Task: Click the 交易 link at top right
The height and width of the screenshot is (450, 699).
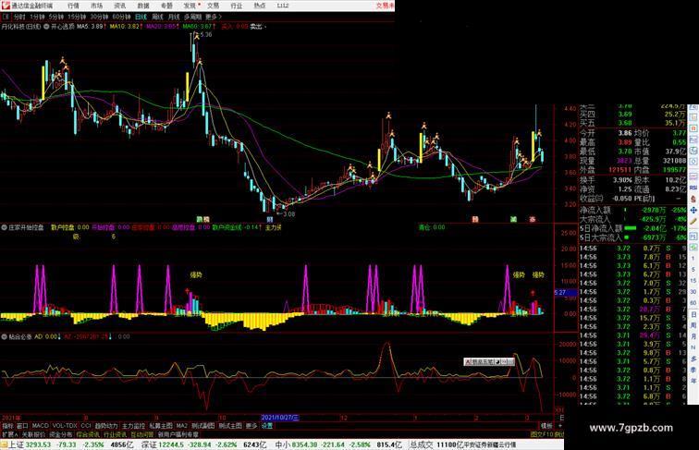Action: [x=385, y=6]
